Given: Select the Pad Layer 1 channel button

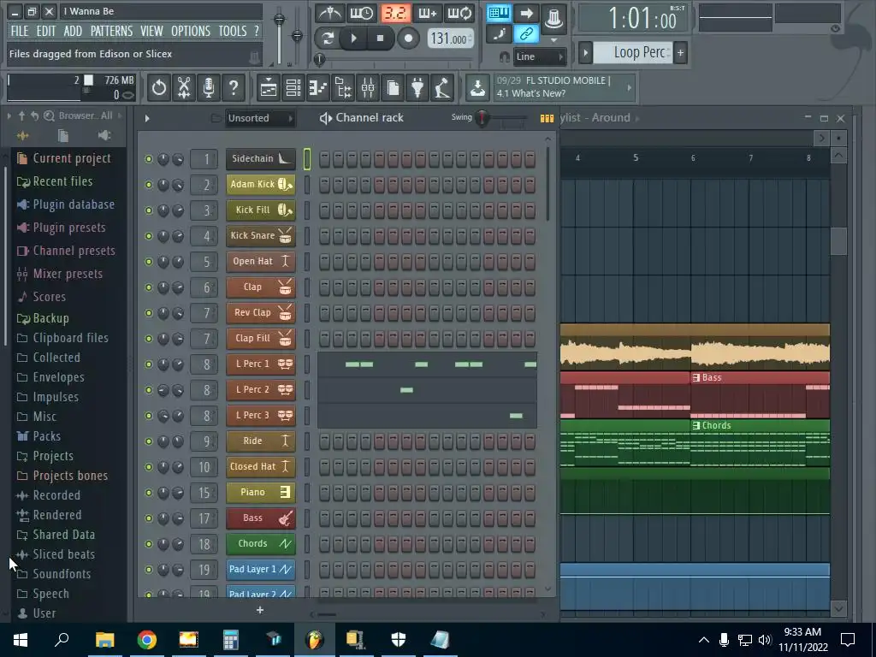Looking at the screenshot, I should tap(261, 569).
